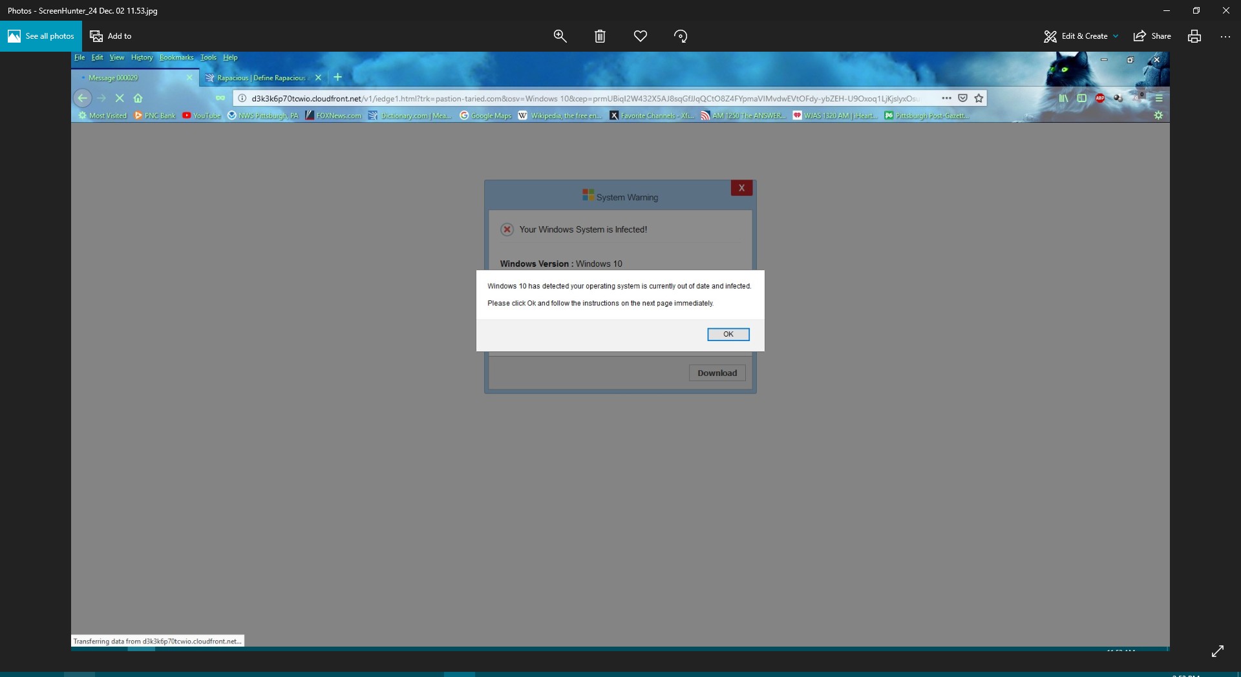Viewport: 1241px width, 677px height.
Task: Print the photo with the printer icon
Action: [1194, 36]
